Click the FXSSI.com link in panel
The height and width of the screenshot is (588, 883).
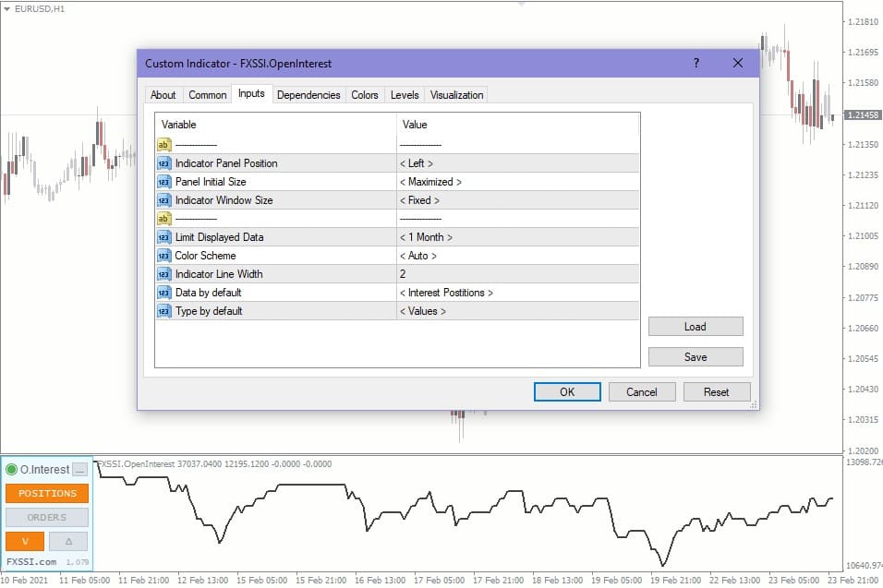tap(31, 561)
